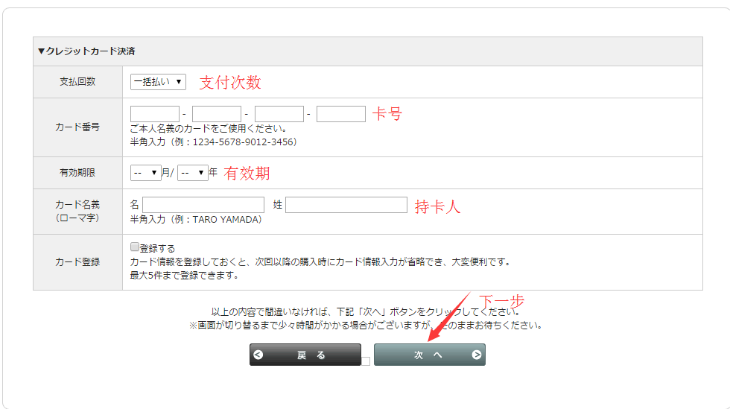Click the カード登録 row label
Viewport: 730px width, 409px height.
(x=77, y=262)
